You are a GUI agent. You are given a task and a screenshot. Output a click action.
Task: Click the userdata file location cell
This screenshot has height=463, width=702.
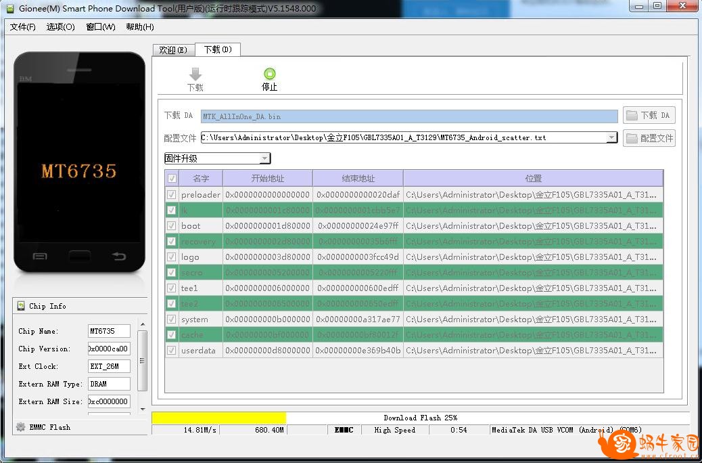point(533,350)
